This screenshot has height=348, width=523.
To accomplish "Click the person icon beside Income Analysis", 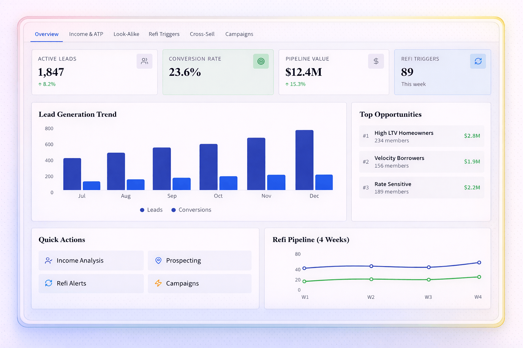I will (x=48, y=261).
